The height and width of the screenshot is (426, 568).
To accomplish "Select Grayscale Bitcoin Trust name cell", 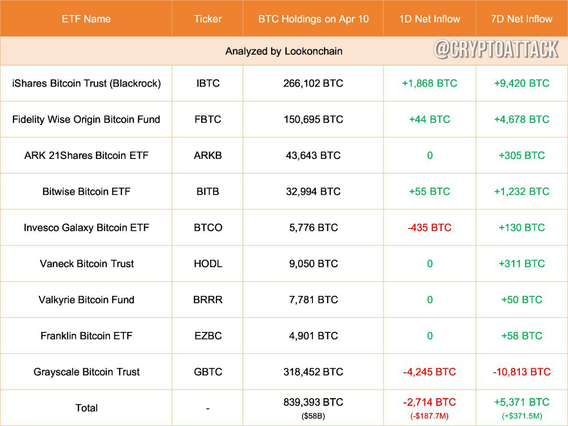I will click(86, 372).
